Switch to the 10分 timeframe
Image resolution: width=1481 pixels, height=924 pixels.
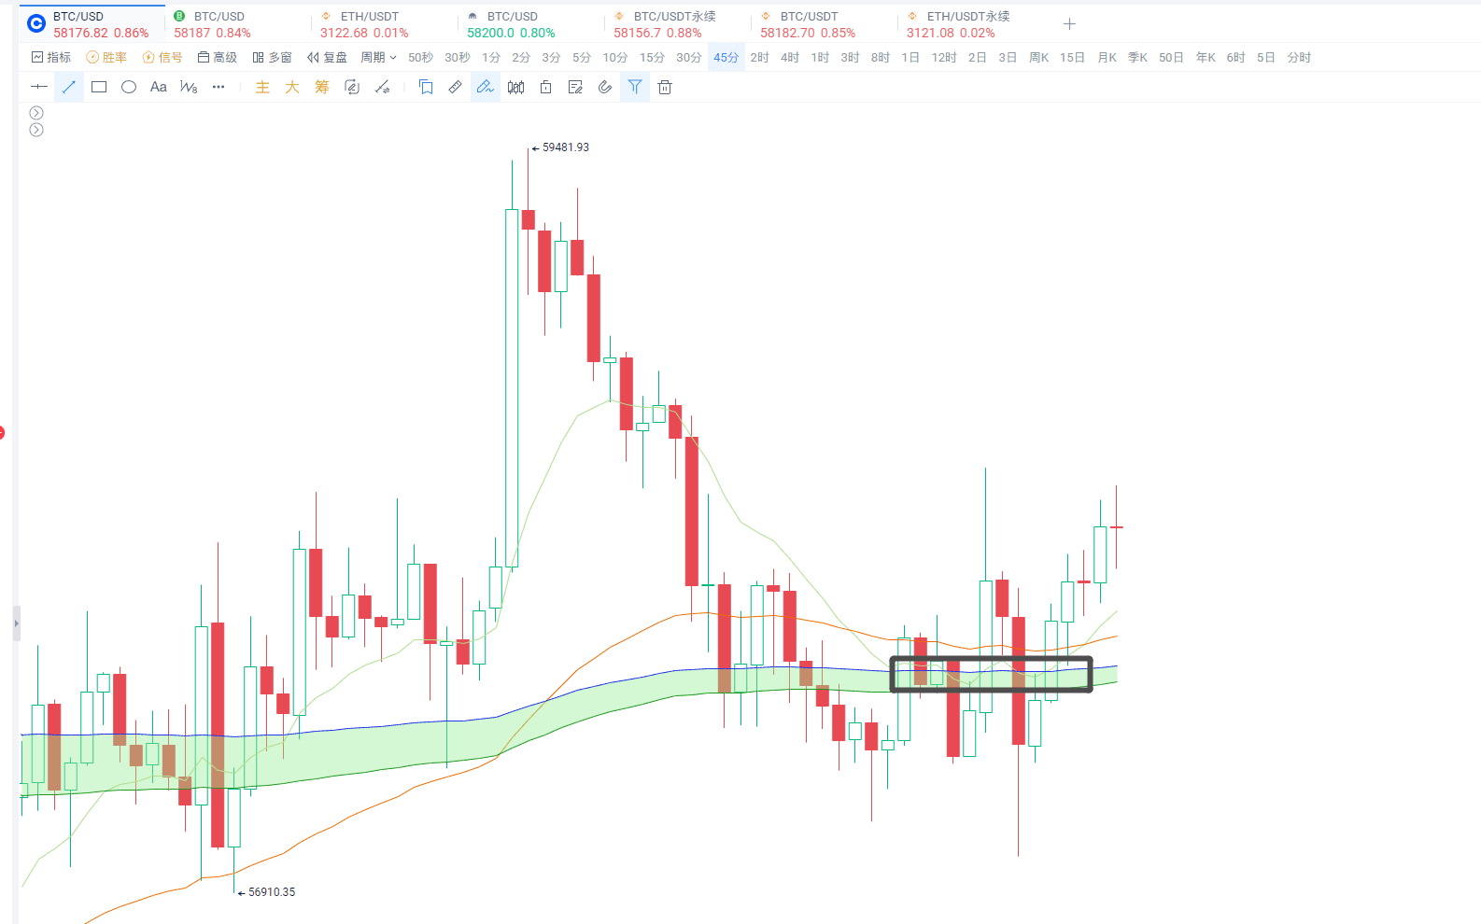(x=614, y=57)
